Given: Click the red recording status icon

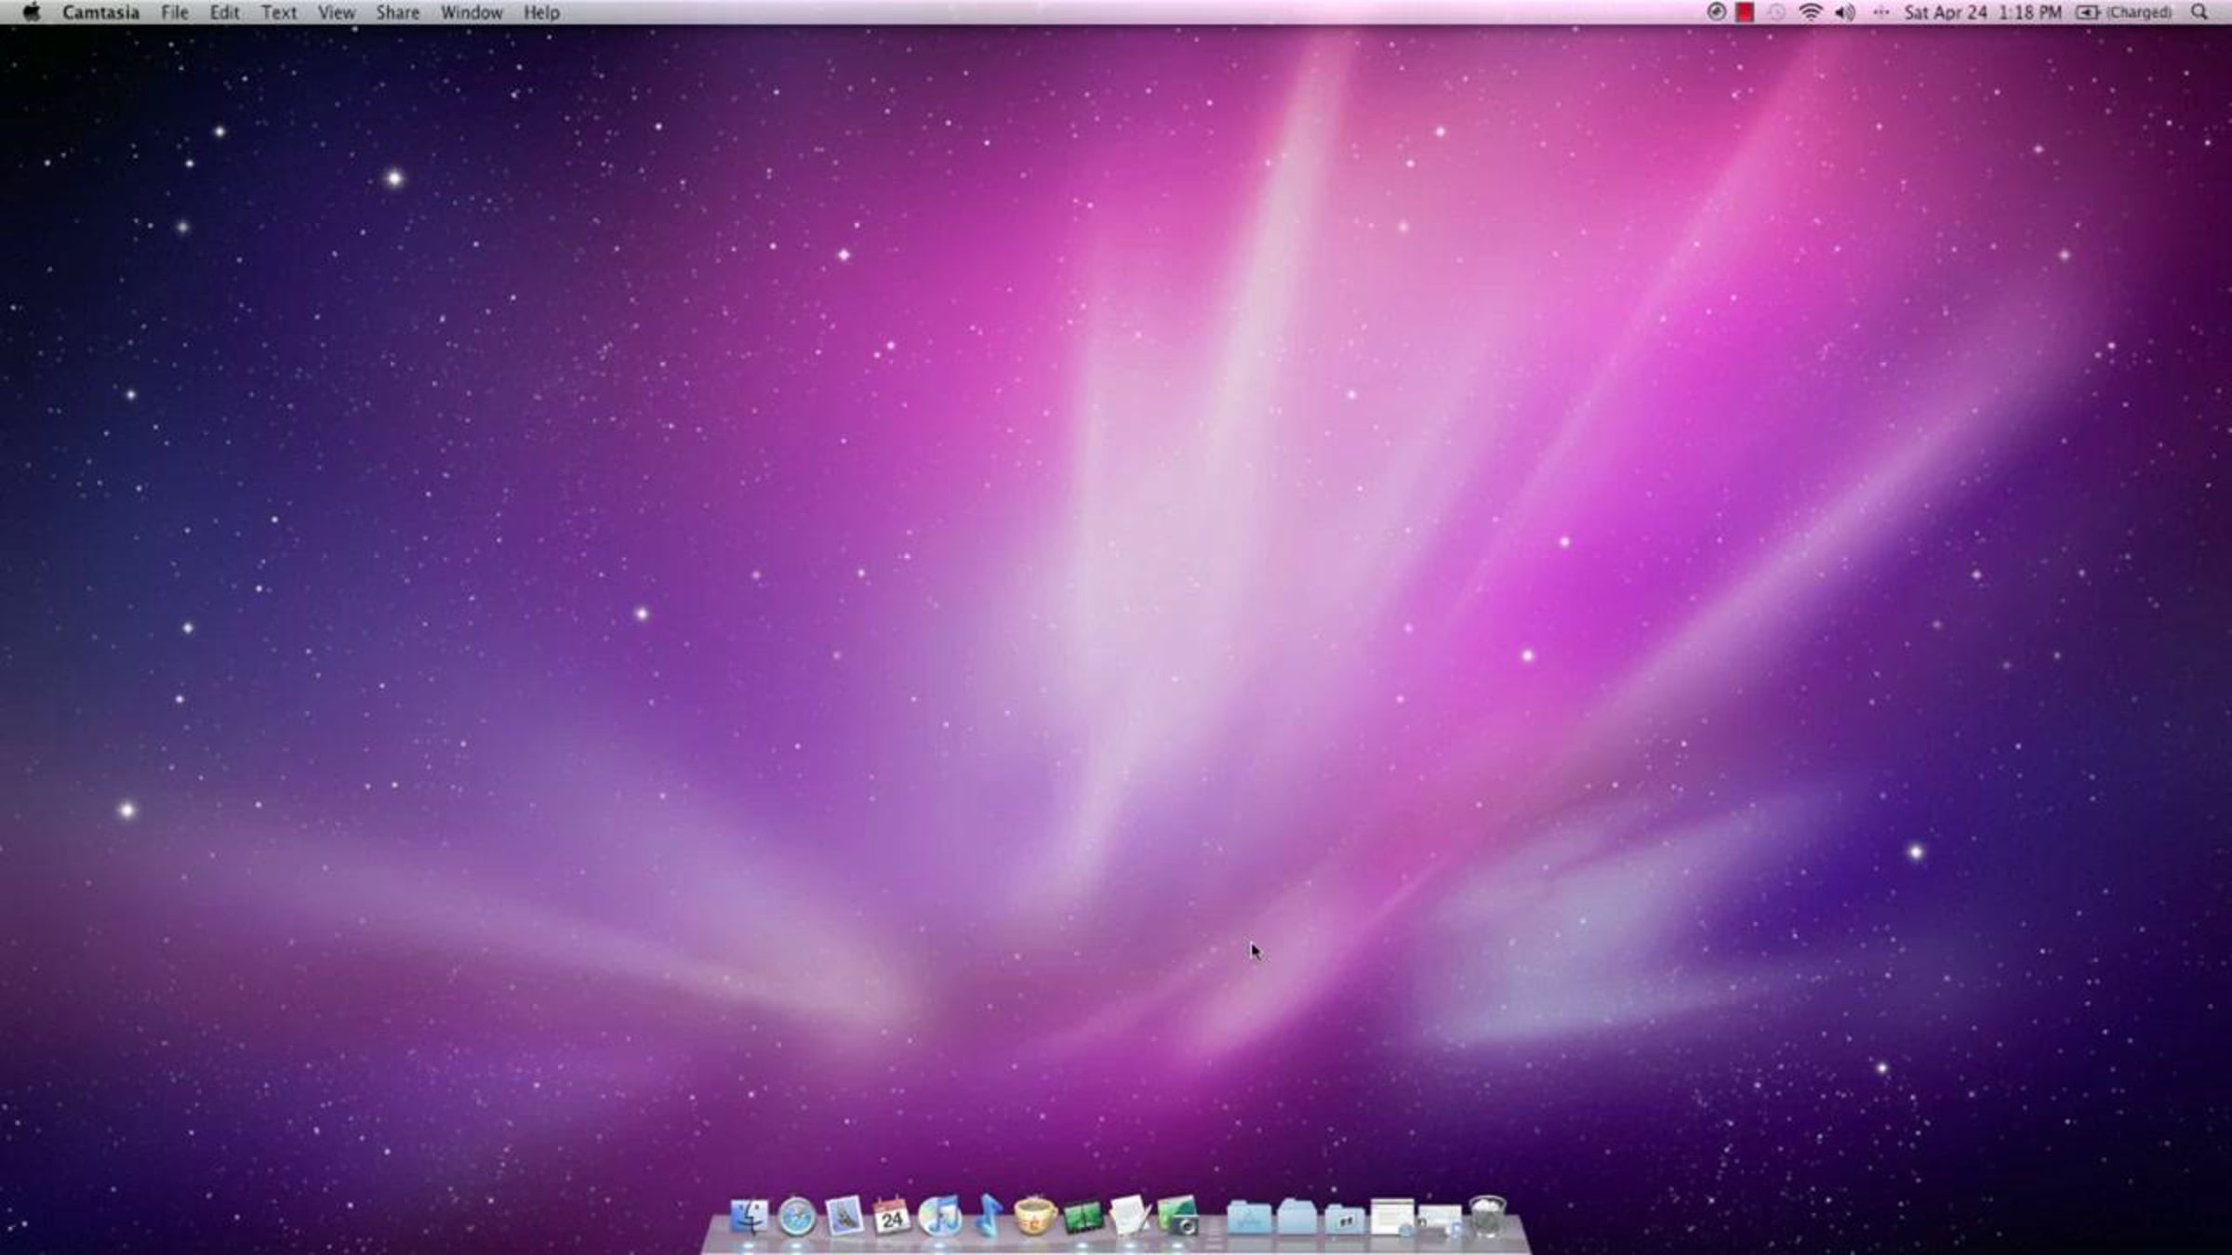Looking at the screenshot, I should (x=1745, y=12).
